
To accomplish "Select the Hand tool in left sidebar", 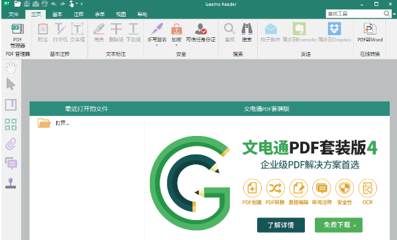I will tap(11, 68).
